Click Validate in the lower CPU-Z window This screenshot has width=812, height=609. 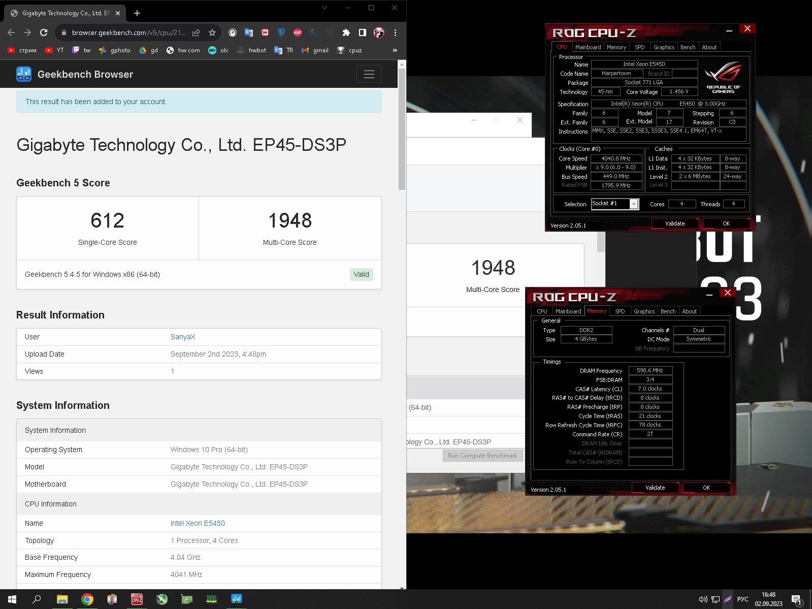pyautogui.click(x=655, y=488)
